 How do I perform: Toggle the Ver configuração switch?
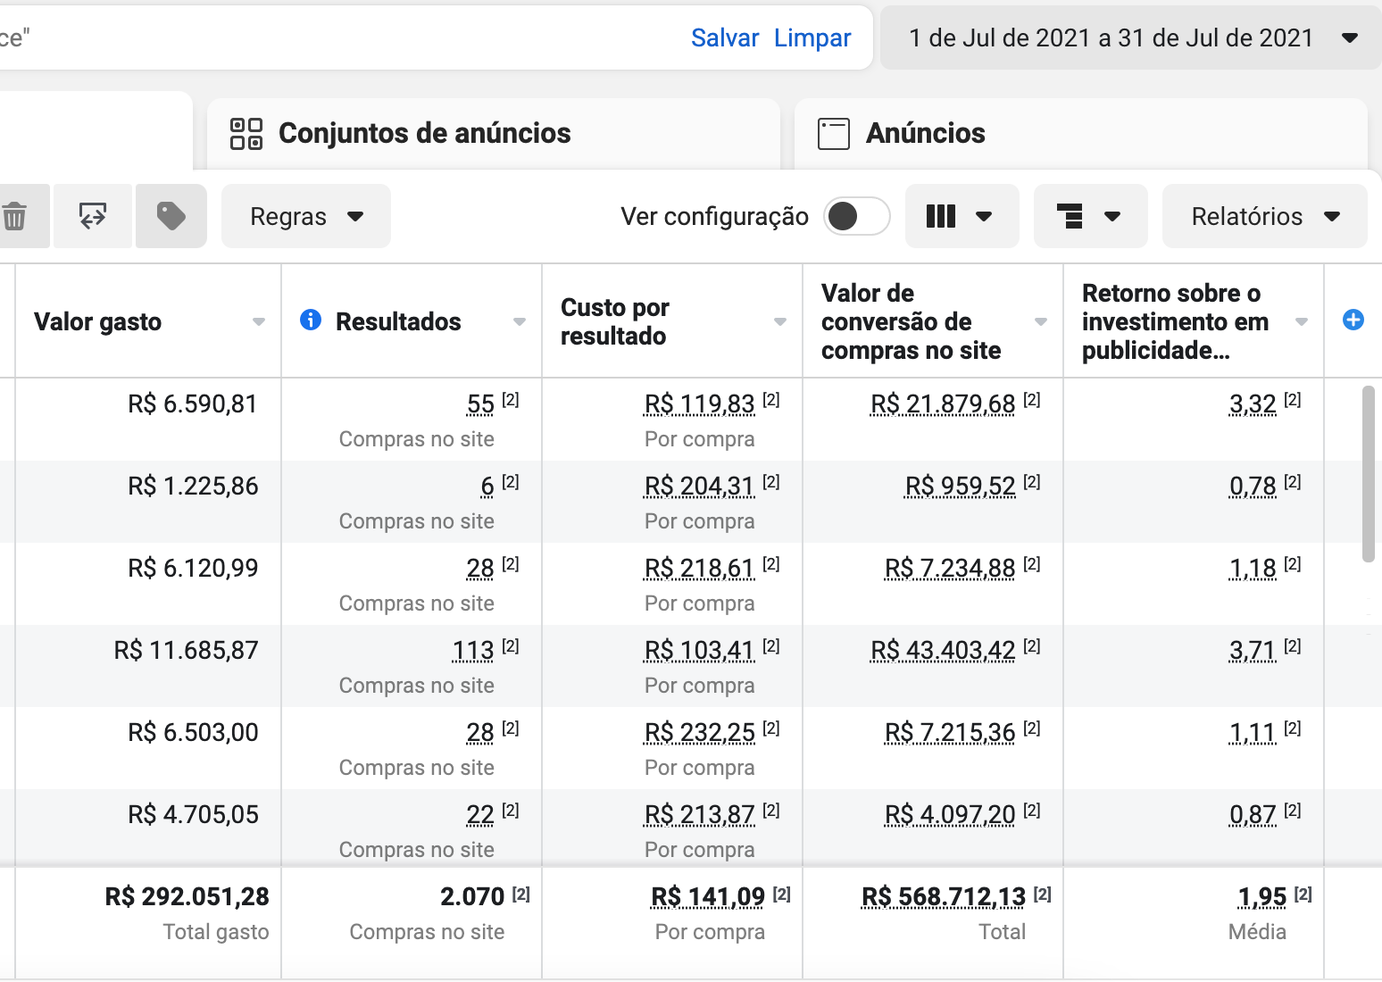[856, 216]
